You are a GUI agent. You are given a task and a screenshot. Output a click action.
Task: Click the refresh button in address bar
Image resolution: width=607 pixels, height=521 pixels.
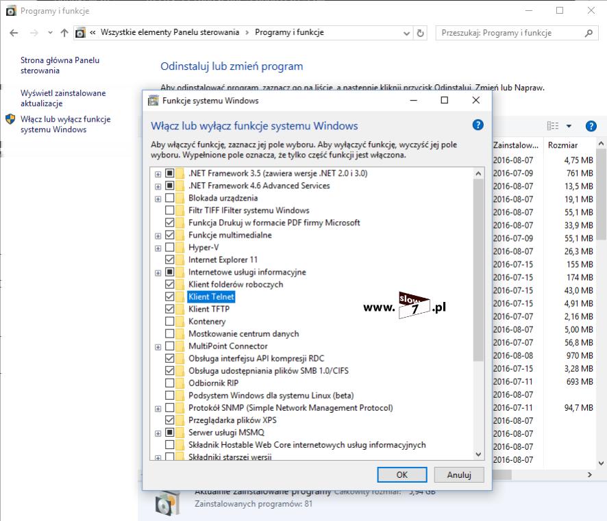(421, 34)
